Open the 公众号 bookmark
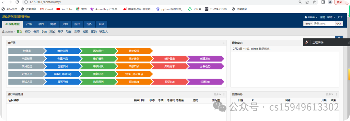 tap(195, 9)
